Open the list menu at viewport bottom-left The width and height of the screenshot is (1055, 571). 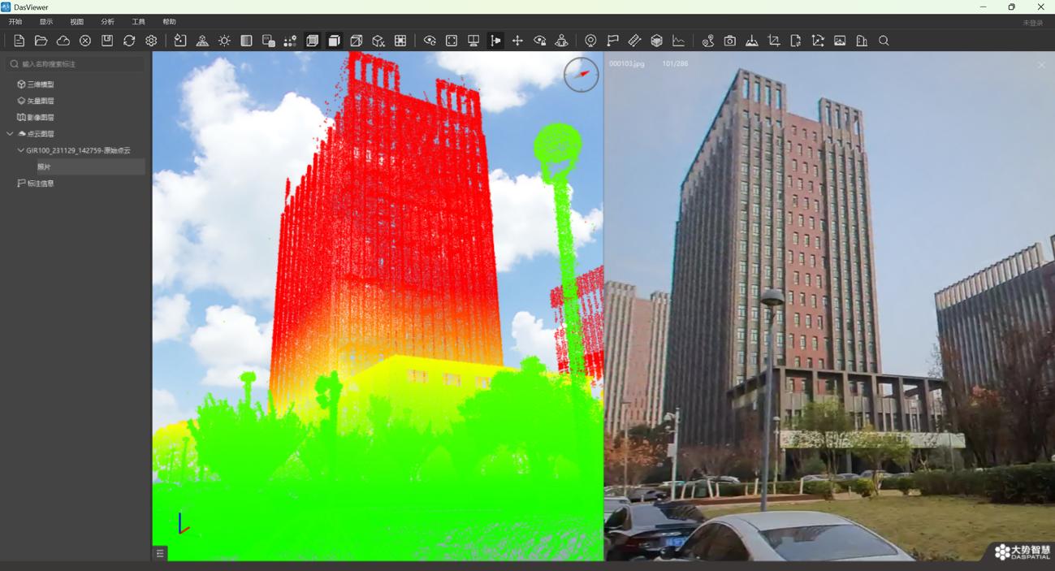pos(160,553)
